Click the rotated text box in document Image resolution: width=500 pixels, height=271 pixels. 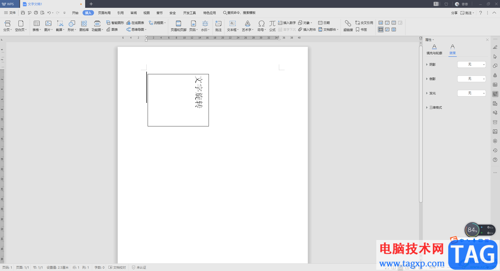pos(178,100)
